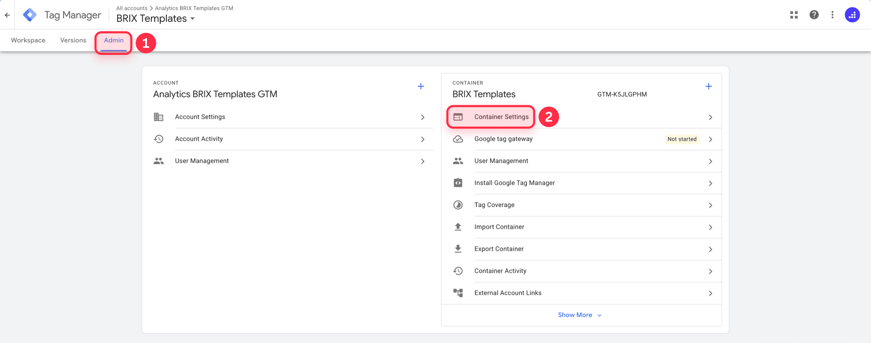Click the back arrow icon
The height and width of the screenshot is (343, 871).
click(x=7, y=15)
